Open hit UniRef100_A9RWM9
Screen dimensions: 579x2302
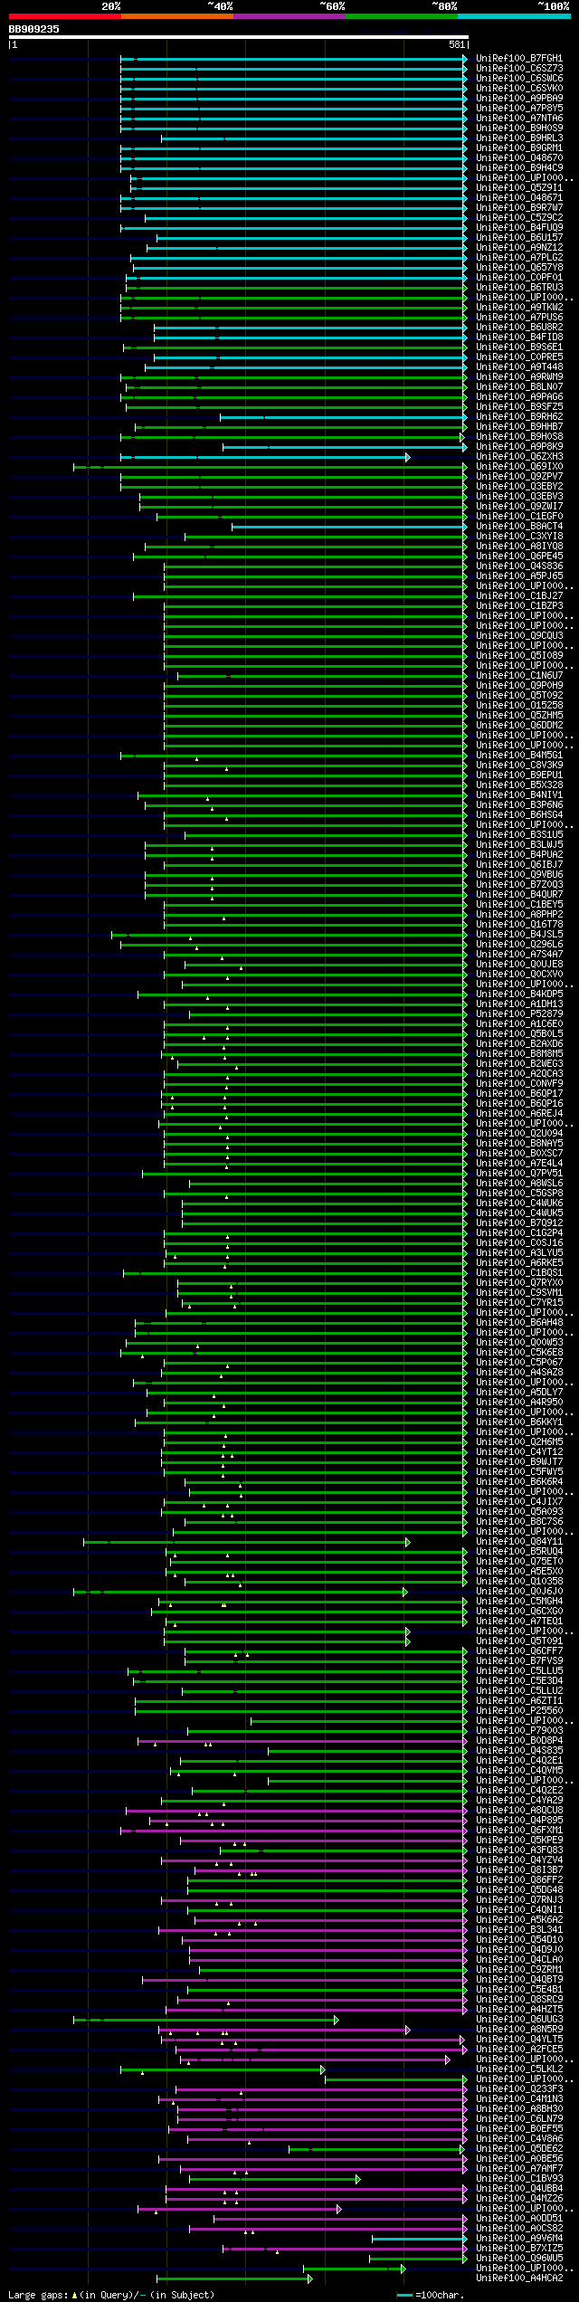click(519, 377)
